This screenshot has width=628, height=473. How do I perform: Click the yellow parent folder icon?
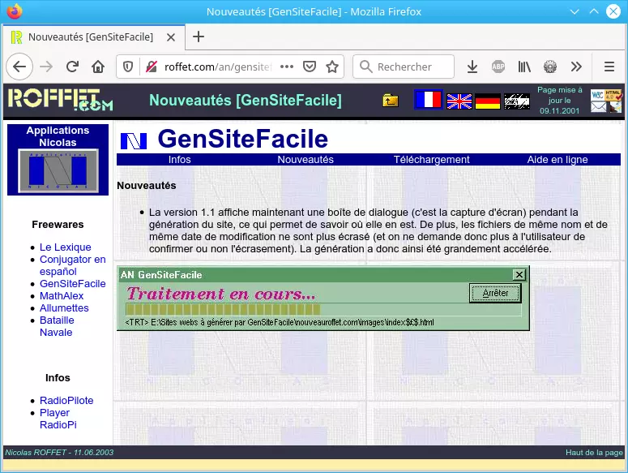pos(390,101)
